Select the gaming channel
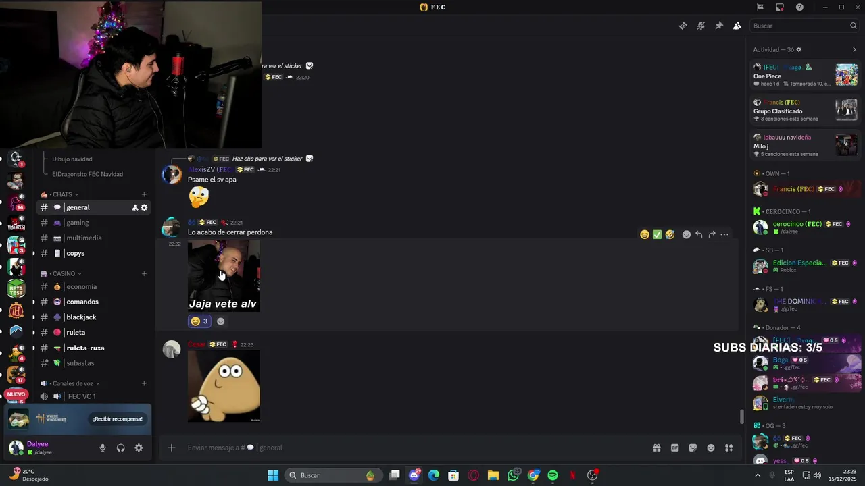865x486 pixels. (x=93, y=223)
